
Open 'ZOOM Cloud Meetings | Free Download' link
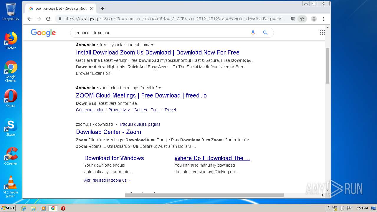(141, 95)
